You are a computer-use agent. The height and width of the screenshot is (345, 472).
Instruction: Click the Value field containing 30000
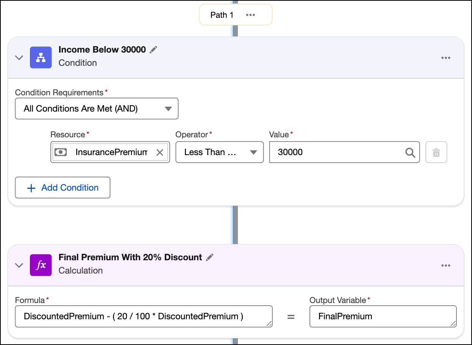pyautogui.click(x=337, y=152)
